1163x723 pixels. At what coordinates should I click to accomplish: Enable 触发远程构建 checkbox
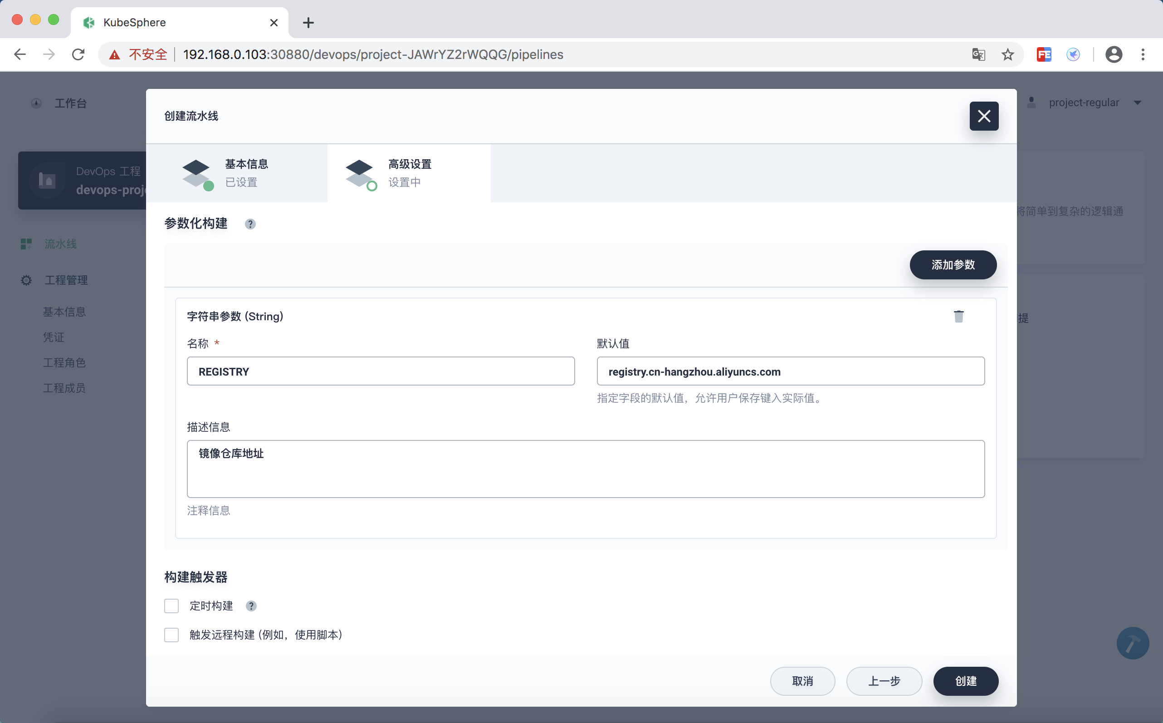coord(171,635)
